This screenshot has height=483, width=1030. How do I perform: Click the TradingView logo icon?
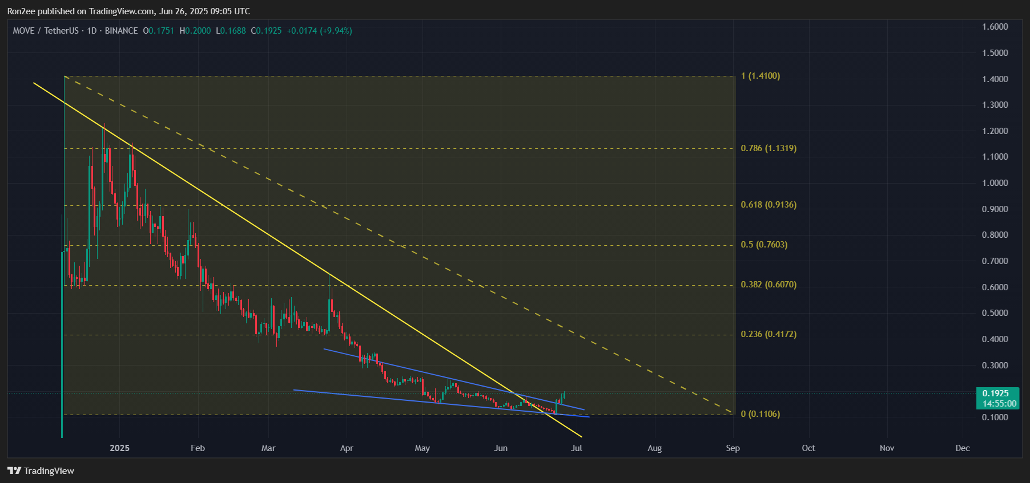14,470
